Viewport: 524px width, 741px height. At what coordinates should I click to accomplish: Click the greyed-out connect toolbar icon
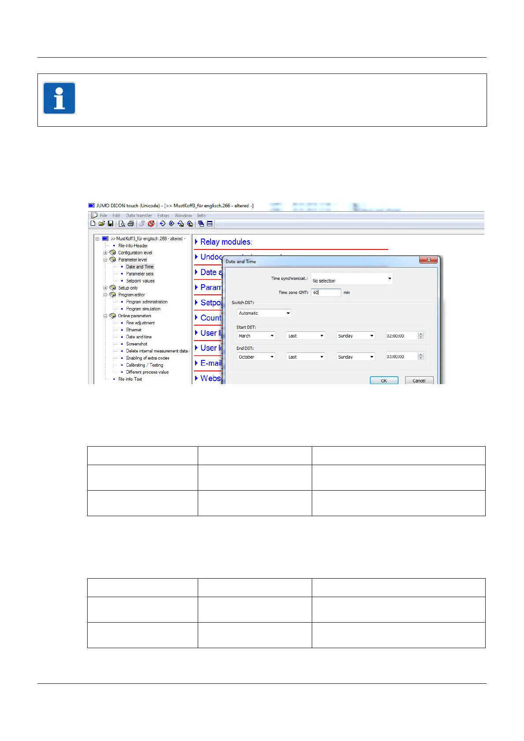(142, 224)
